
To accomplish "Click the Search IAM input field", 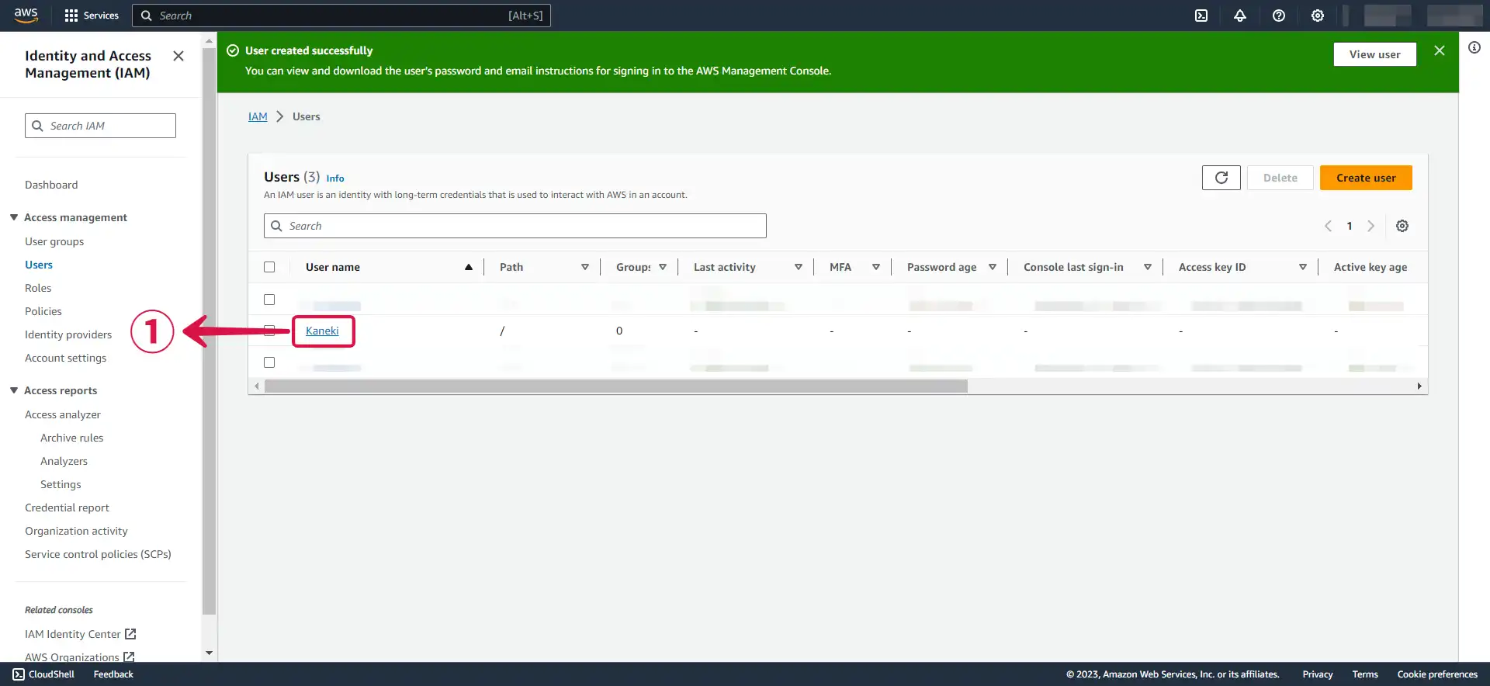I will (100, 126).
